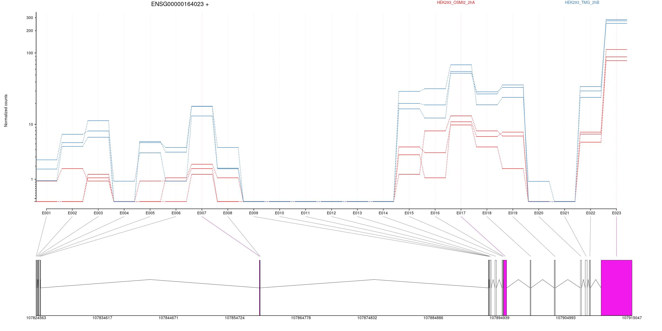This screenshot has width=662, height=331.
Task: Select exon label E021
Action: [x=565, y=213]
